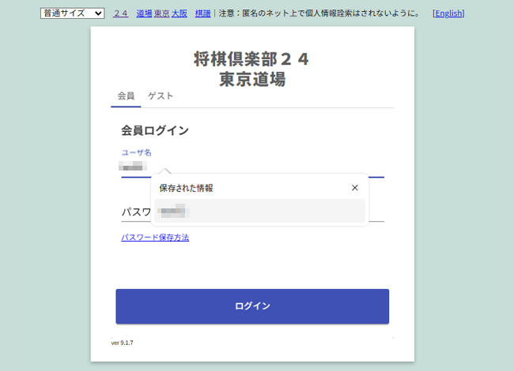514x371 pixels.
Task: Open the 棋譜 game records link
Action: [x=203, y=13]
